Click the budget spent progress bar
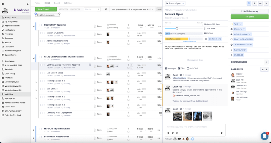271x143 pixels. tap(184, 34)
